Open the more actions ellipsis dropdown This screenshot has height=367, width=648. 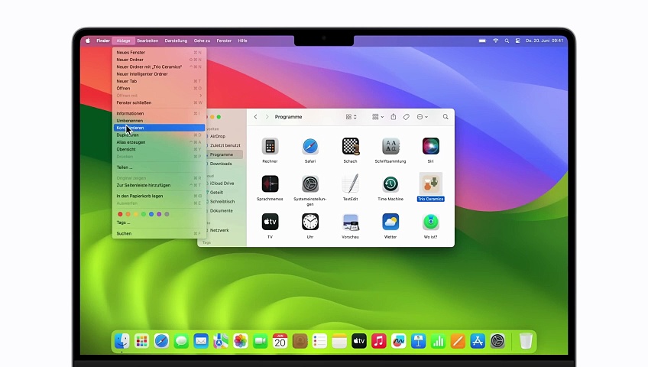422,117
